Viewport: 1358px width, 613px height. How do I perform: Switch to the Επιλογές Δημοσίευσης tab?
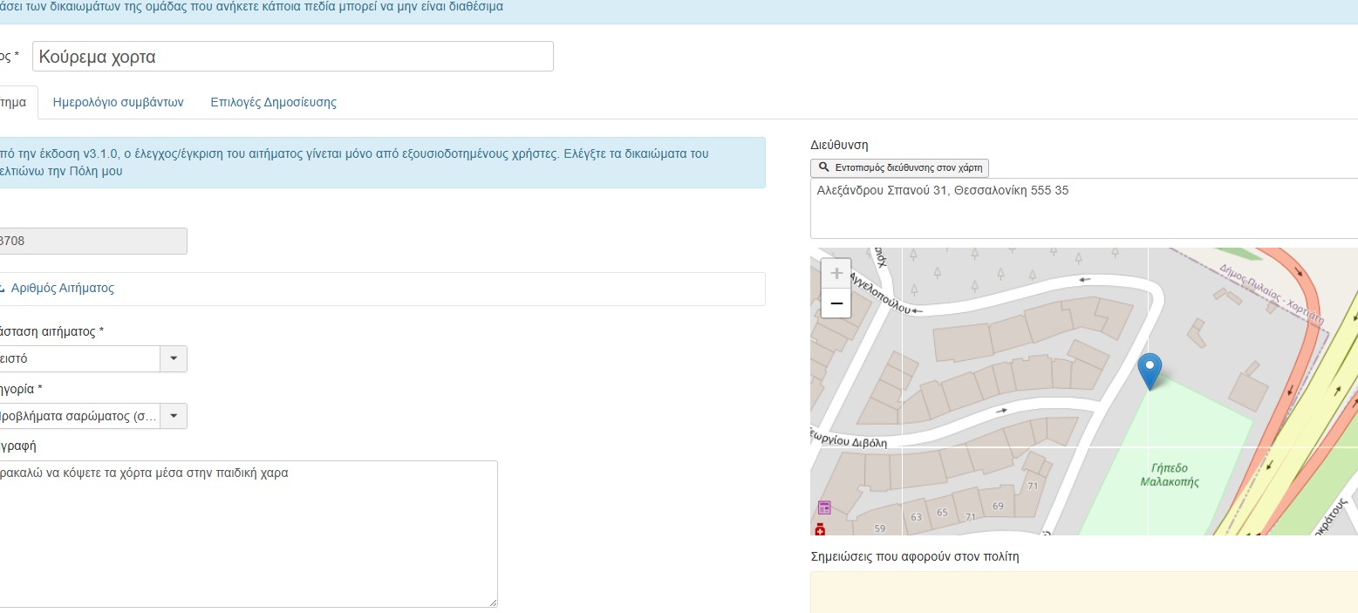274,102
